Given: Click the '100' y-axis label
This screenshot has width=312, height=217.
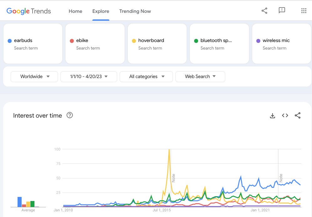Looking at the screenshot, I should (x=57, y=149).
